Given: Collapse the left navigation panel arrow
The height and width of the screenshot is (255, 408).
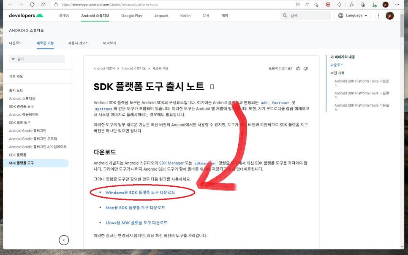Looking at the screenshot, I should click(64, 240).
